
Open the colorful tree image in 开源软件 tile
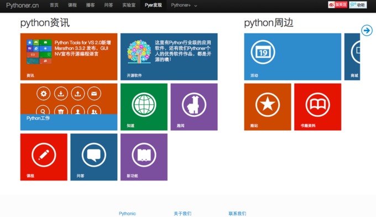(139, 51)
